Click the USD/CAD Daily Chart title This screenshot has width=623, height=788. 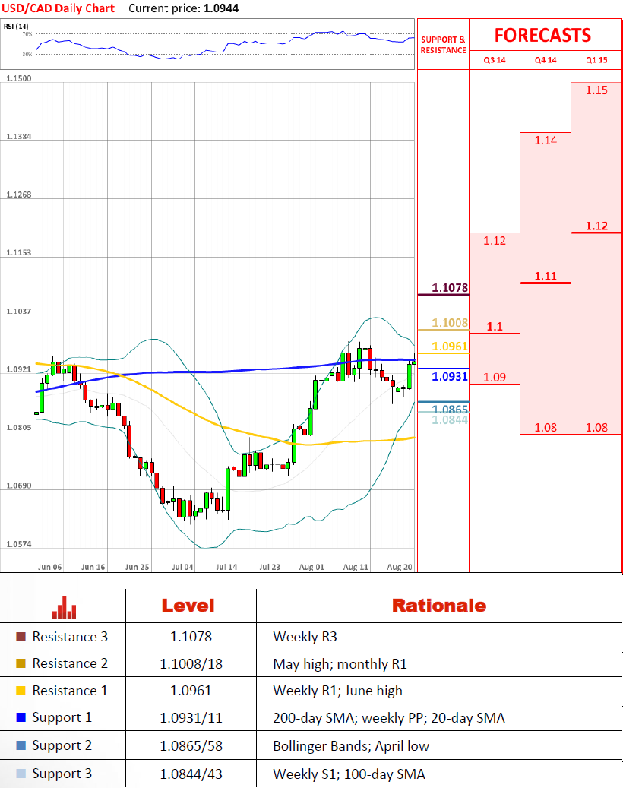click(x=59, y=8)
